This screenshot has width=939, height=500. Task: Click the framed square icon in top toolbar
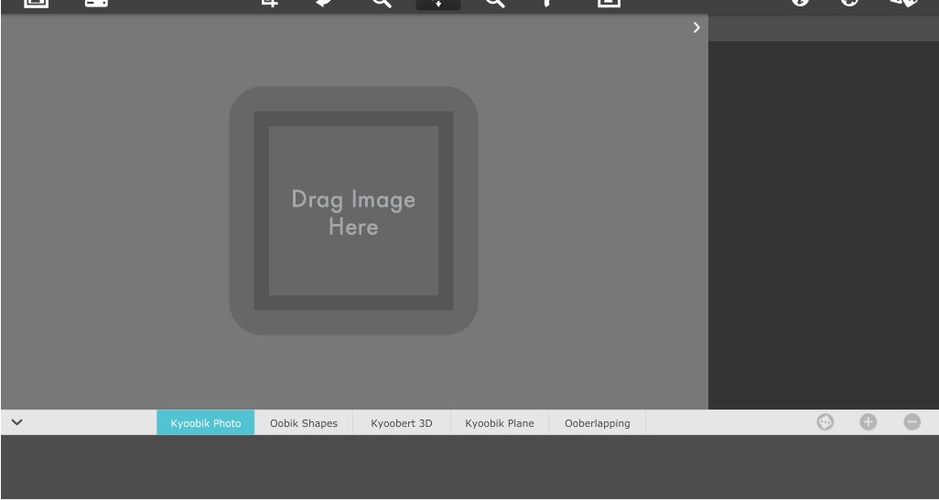[609, 4]
